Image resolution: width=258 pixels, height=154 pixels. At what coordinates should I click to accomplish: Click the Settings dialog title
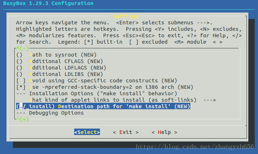coord(125,16)
